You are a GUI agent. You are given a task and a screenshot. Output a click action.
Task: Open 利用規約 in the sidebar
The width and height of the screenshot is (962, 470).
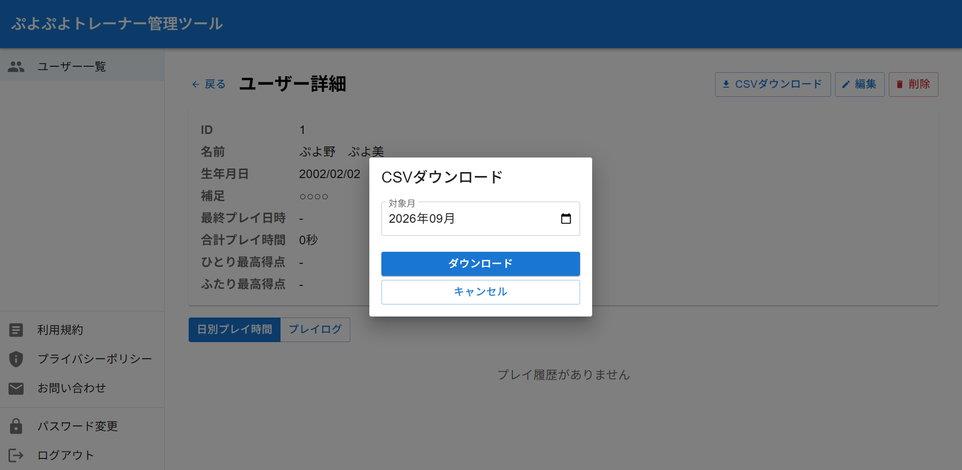[x=82, y=330]
